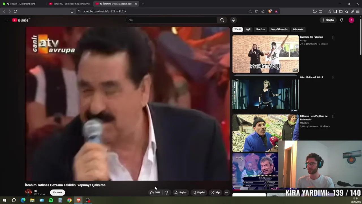Click the browser address bar URL
The width and height of the screenshot is (362, 204).
pyautogui.click(x=105, y=11)
